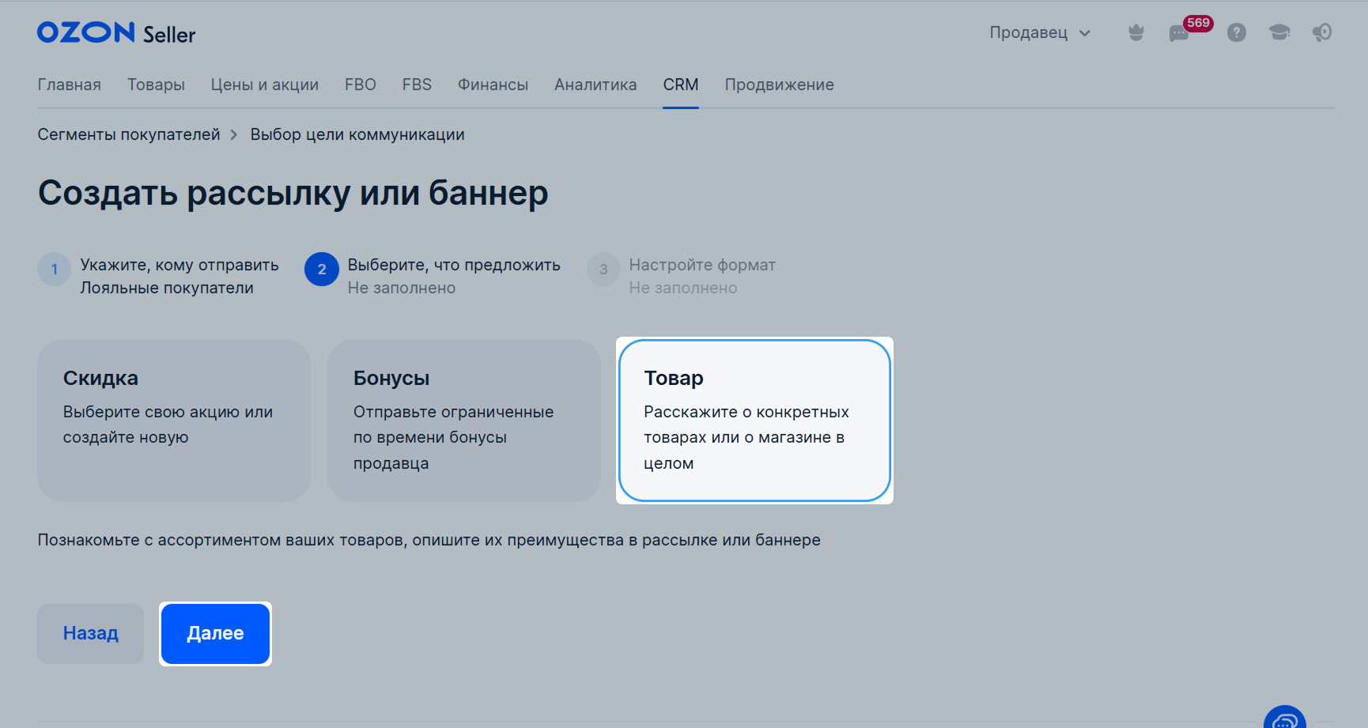1368x728 pixels.
Task: Open the graduation cap training icon
Action: pos(1279,32)
